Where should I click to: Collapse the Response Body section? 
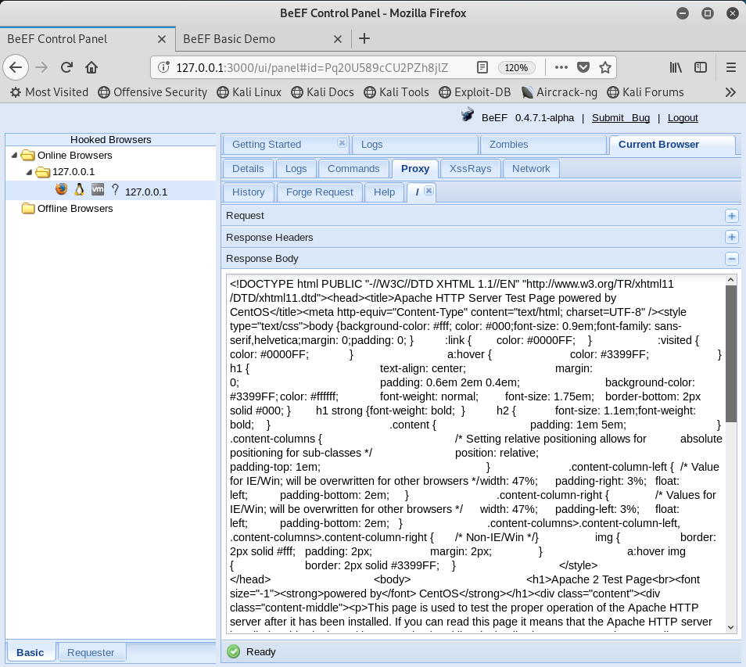[x=732, y=259]
